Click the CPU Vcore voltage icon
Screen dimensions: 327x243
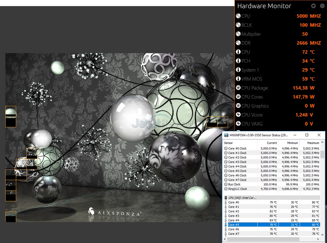coord(238,115)
